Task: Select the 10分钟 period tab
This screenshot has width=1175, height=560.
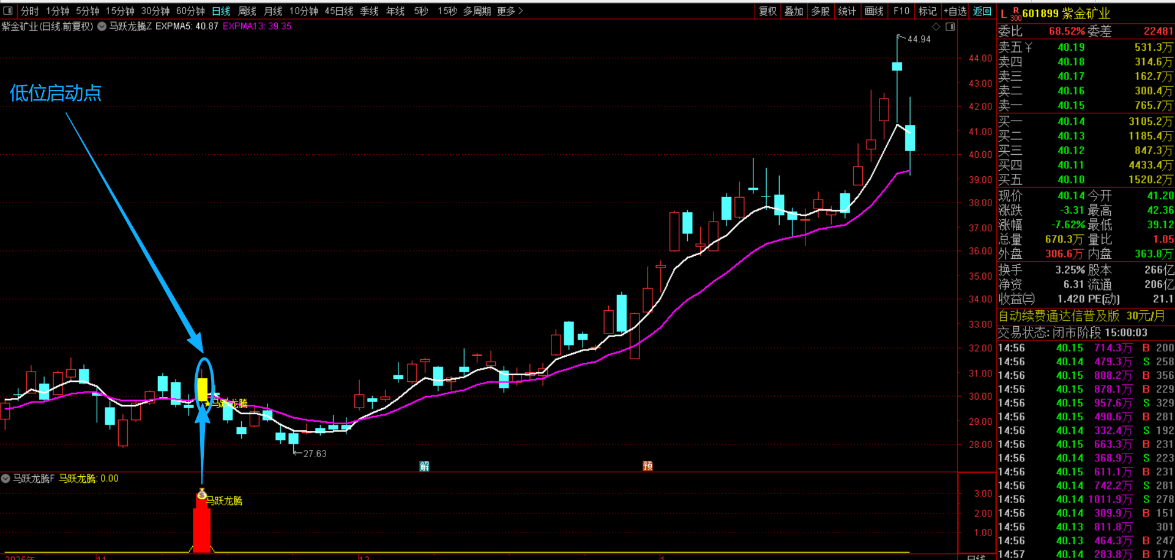Action: [304, 11]
